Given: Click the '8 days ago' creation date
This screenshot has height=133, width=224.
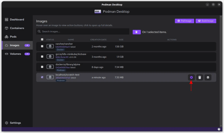Looking at the screenshot, I should pos(97,67).
